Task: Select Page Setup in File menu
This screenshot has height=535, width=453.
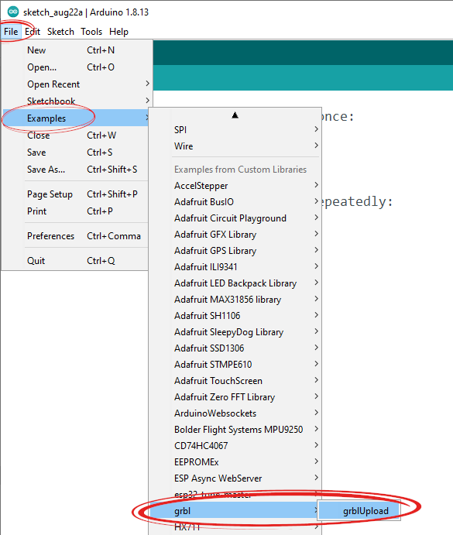Action: pyautogui.click(x=76, y=194)
